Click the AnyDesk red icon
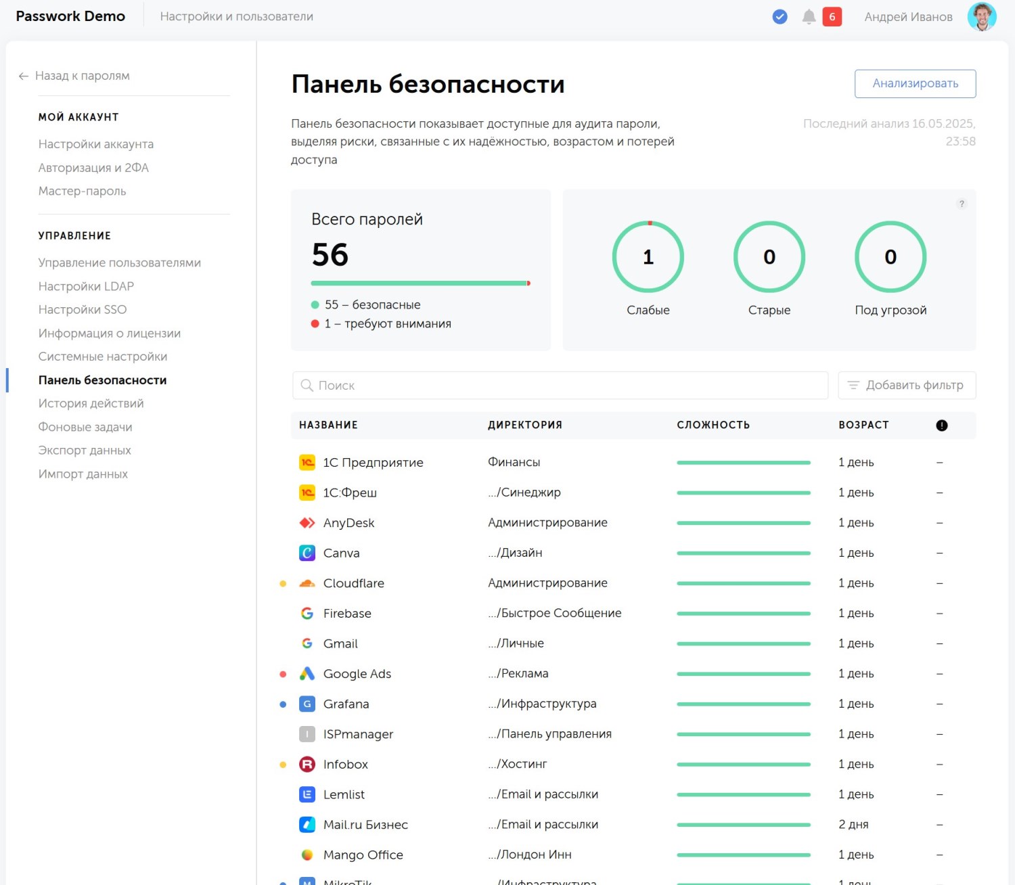1015x885 pixels. click(x=307, y=523)
